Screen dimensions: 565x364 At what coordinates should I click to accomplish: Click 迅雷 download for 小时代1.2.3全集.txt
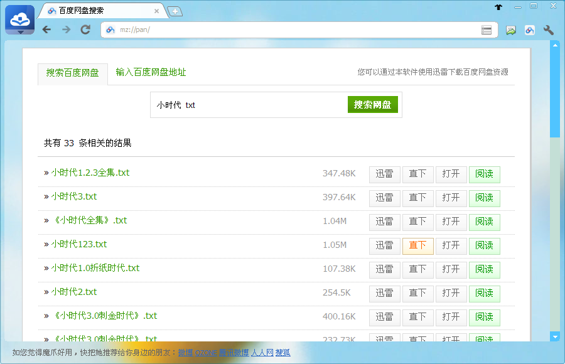coord(384,174)
